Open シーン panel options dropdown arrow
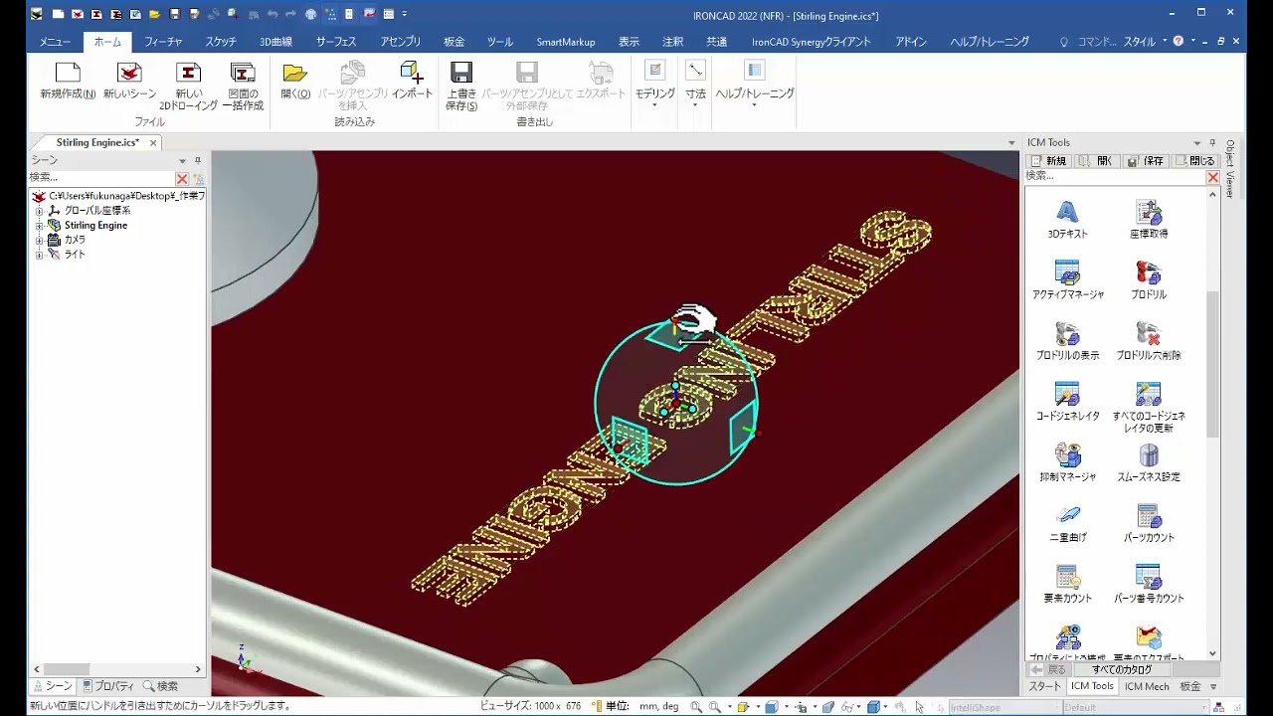Screen dimensions: 1273x716 coord(182,160)
